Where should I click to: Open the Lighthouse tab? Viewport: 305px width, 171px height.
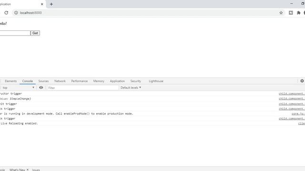pyautogui.click(x=156, y=81)
